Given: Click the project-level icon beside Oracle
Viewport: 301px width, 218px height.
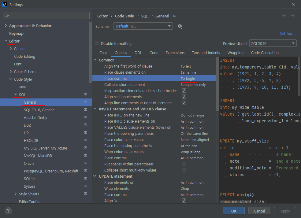Looking at the screenshot, I should pos(85,163).
